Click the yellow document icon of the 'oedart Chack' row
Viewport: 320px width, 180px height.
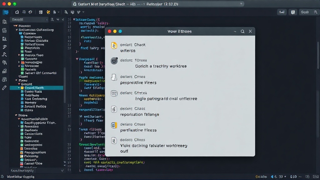[x=114, y=45]
